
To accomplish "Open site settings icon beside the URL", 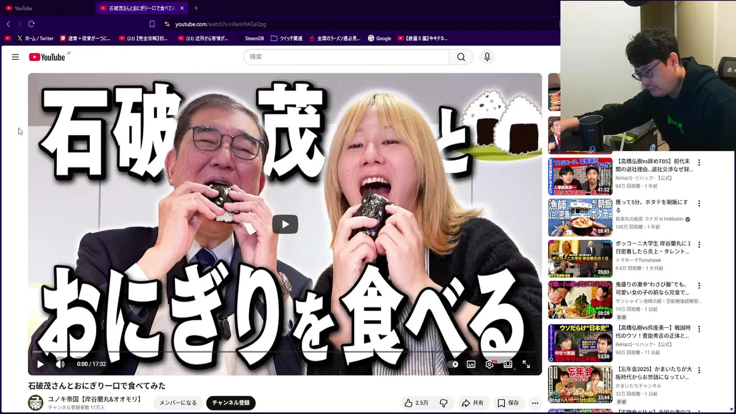I will pyautogui.click(x=167, y=24).
